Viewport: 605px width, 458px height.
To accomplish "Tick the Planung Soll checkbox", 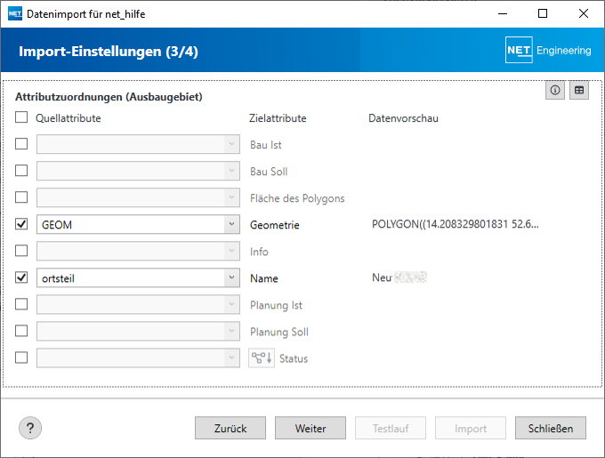I will [21, 331].
